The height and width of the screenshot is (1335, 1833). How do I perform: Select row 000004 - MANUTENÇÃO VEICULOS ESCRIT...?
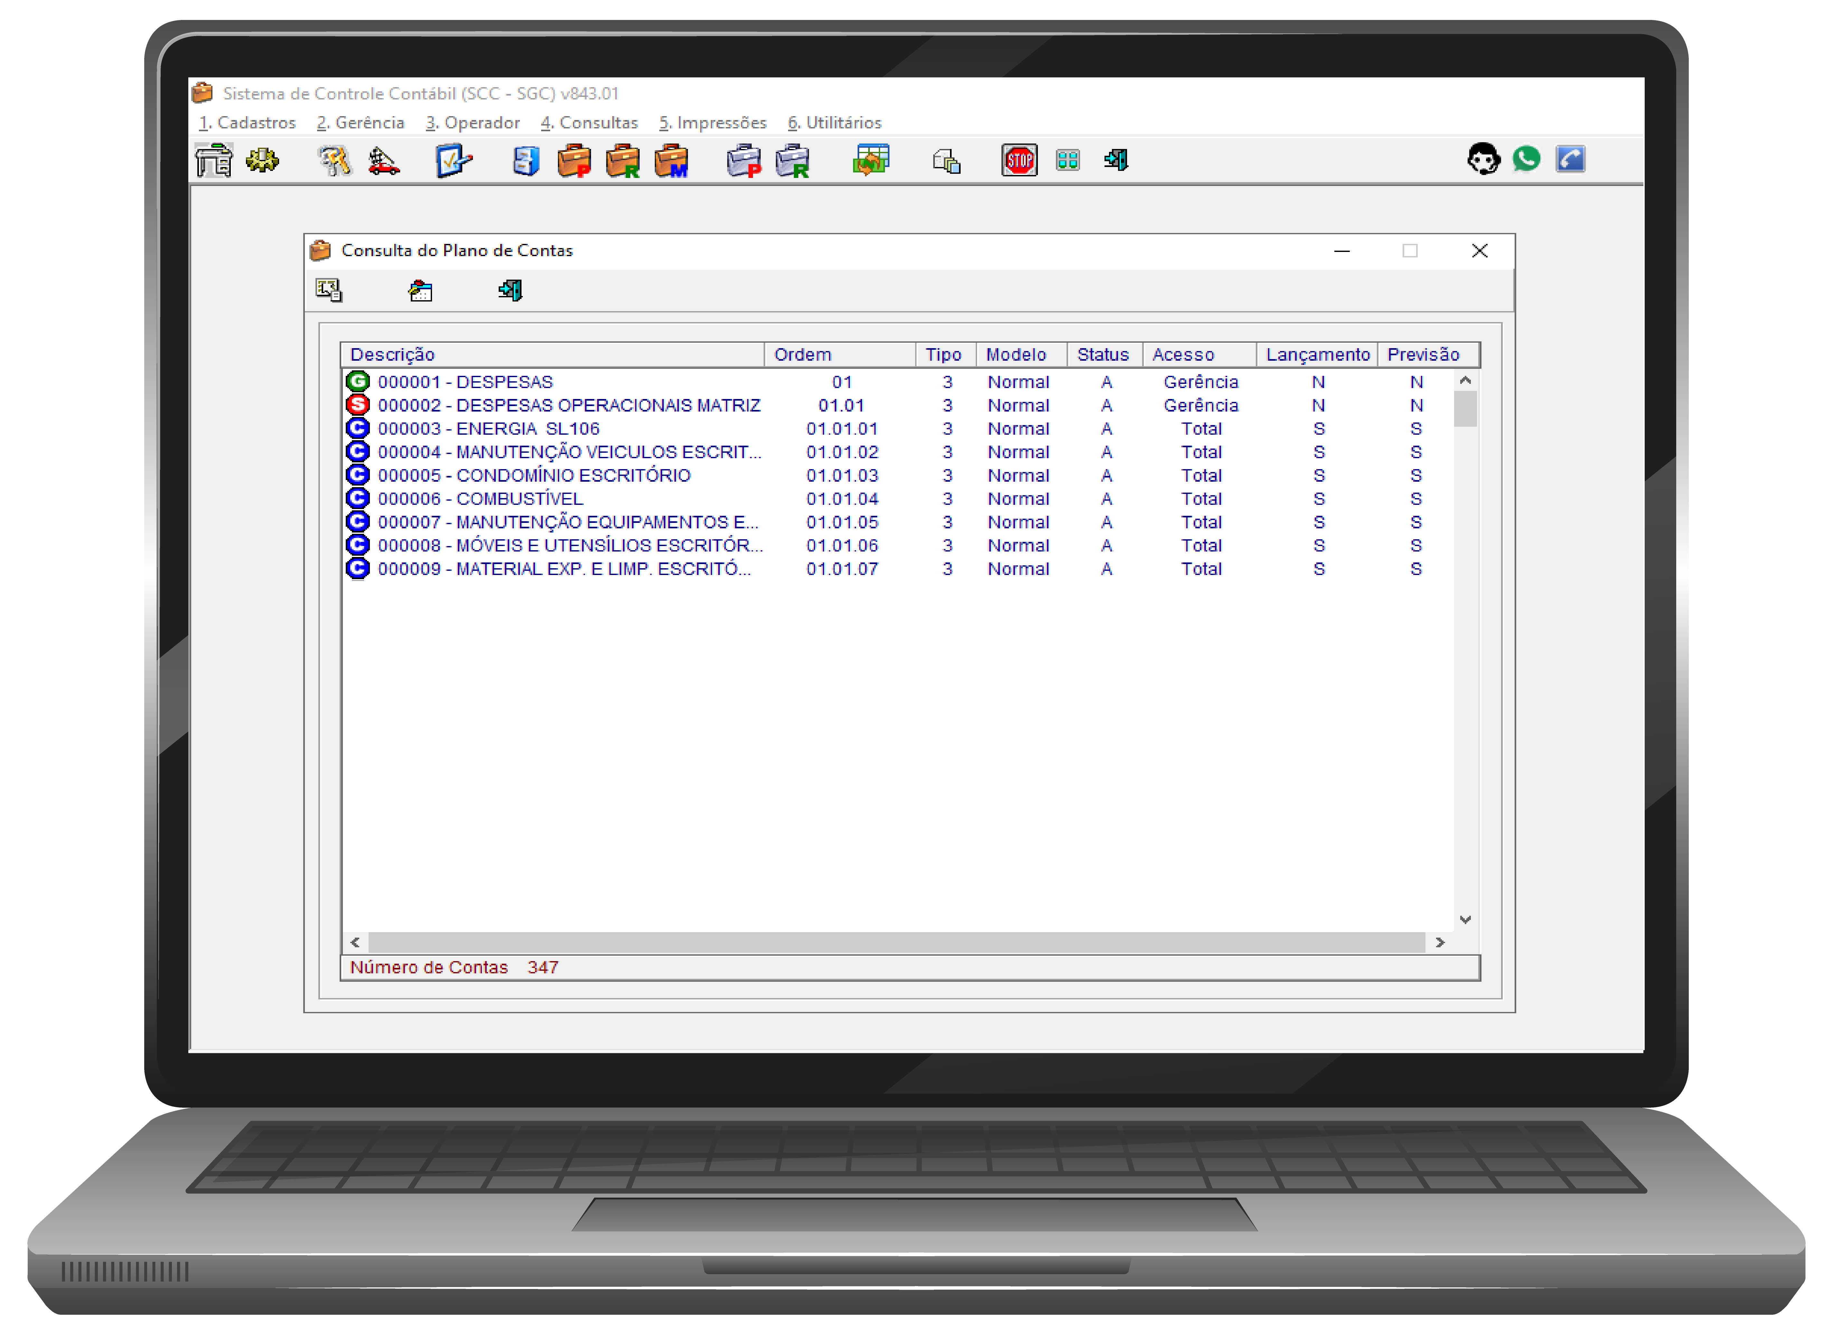click(x=898, y=452)
